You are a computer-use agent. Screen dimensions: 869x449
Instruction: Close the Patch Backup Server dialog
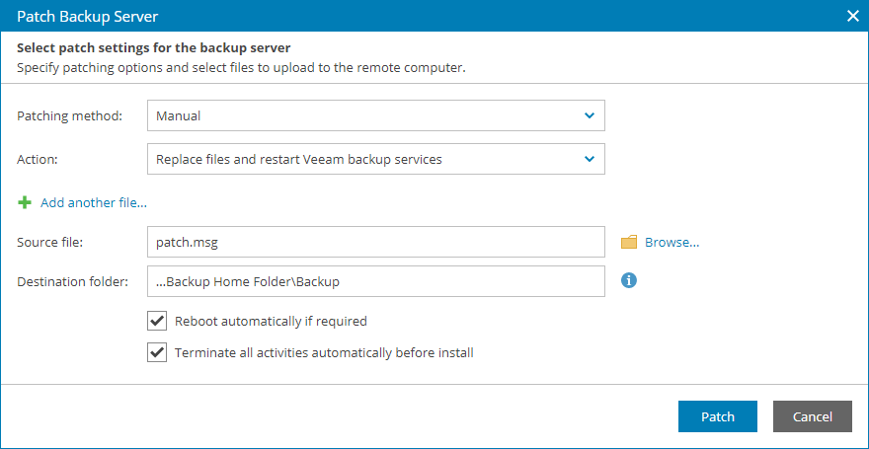pyautogui.click(x=853, y=16)
